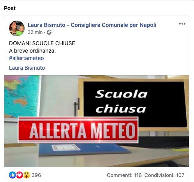The image size is (194, 182).
Task: Open Laura Bismuto's profile picture
Action: [x=17, y=28]
